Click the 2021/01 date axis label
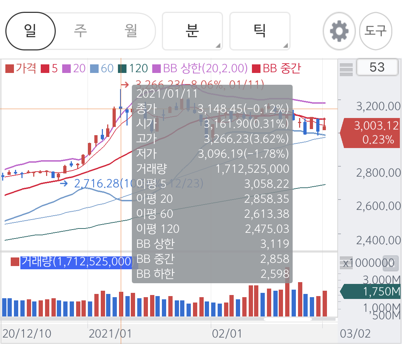 (110, 334)
